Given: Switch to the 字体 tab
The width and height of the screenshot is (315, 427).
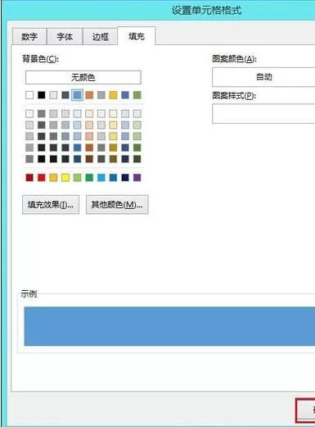Looking at the screenshot, I should [65, 36].
